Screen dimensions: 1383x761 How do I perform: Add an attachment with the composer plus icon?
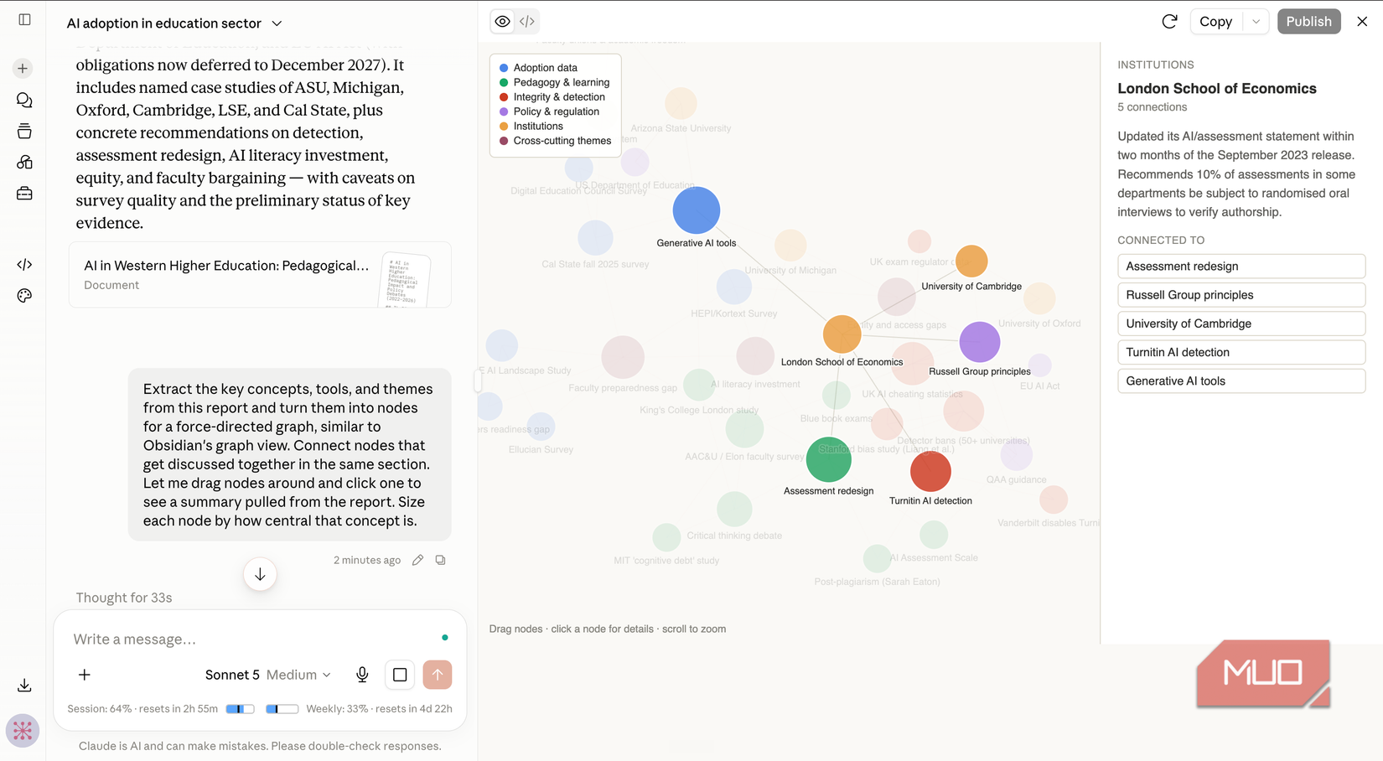[85, 675]
